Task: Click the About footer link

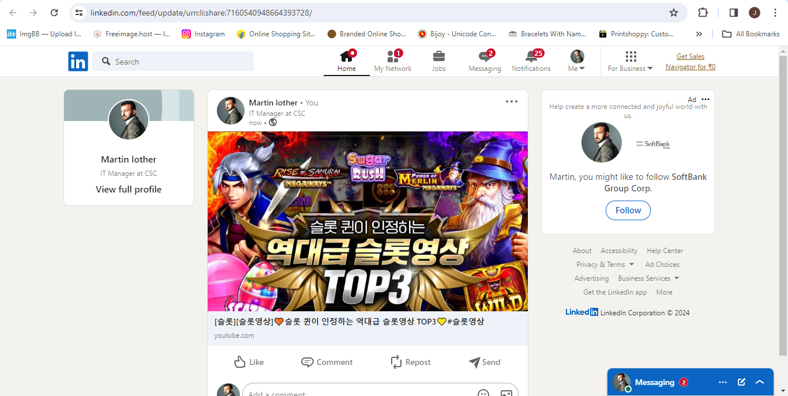Action: [x=582, y=251]
